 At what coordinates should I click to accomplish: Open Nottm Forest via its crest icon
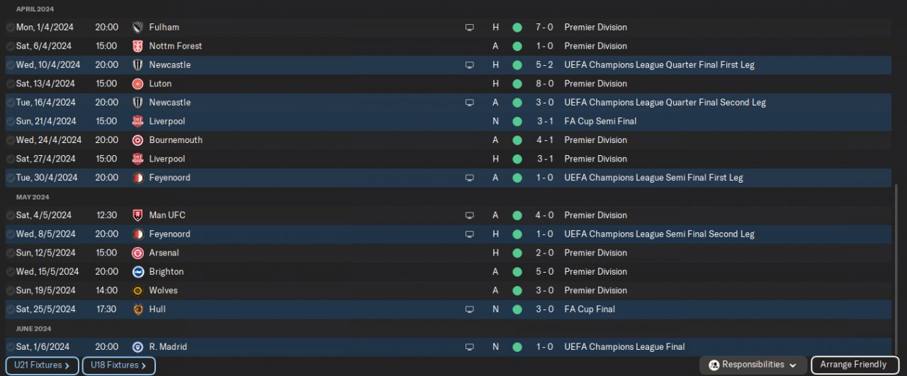(137, 46)
